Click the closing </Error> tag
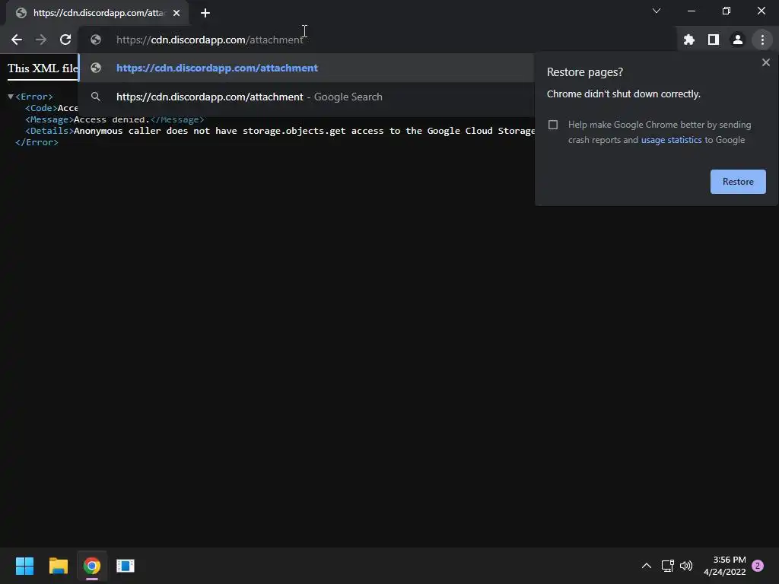 coord(37,142)
